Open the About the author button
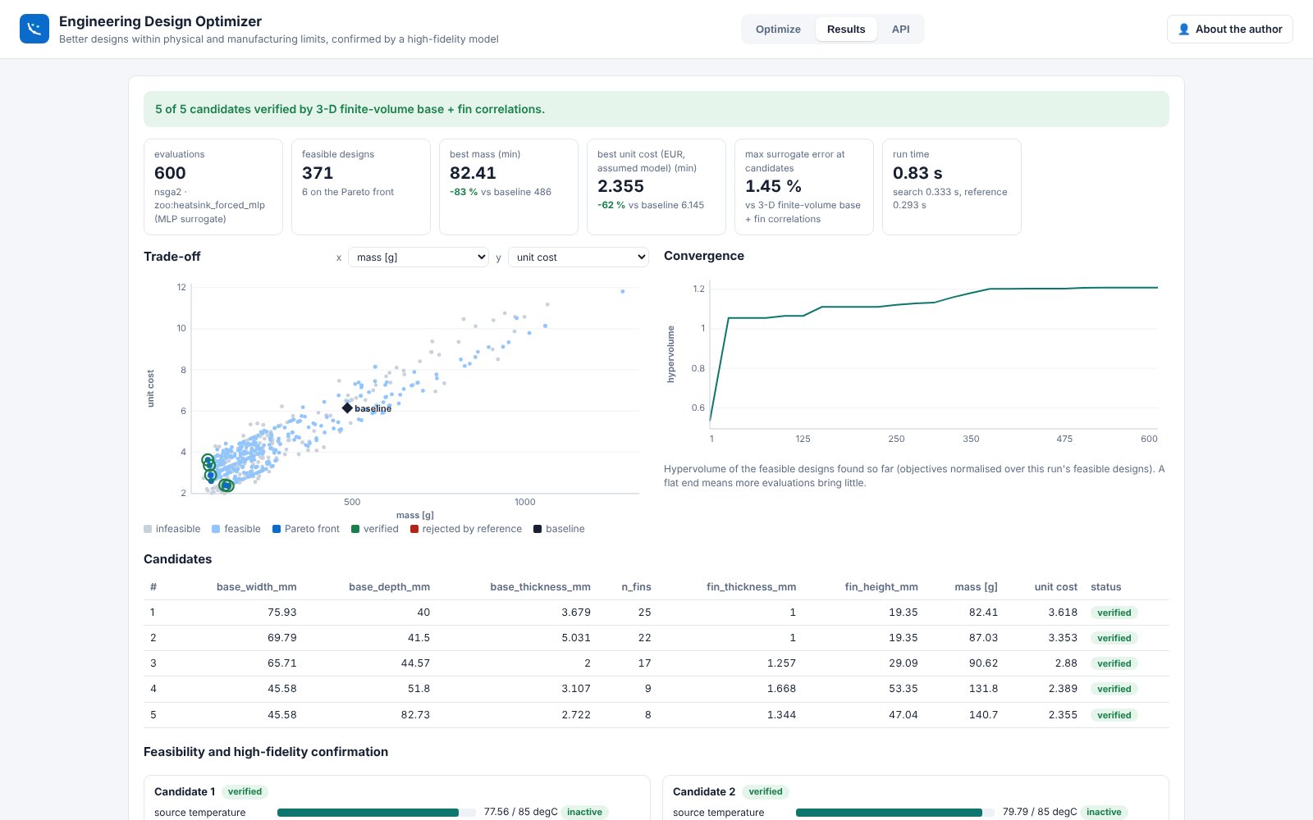The image size is (1313, 820). tap(1229, 30)
